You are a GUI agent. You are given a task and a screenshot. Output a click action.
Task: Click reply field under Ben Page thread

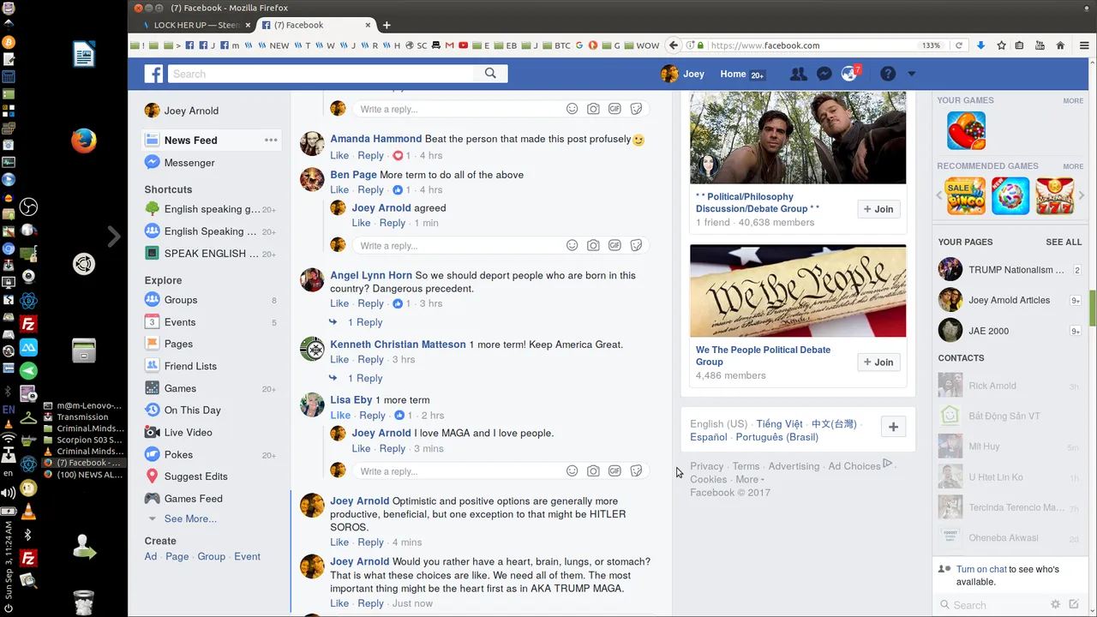(459, 246)
